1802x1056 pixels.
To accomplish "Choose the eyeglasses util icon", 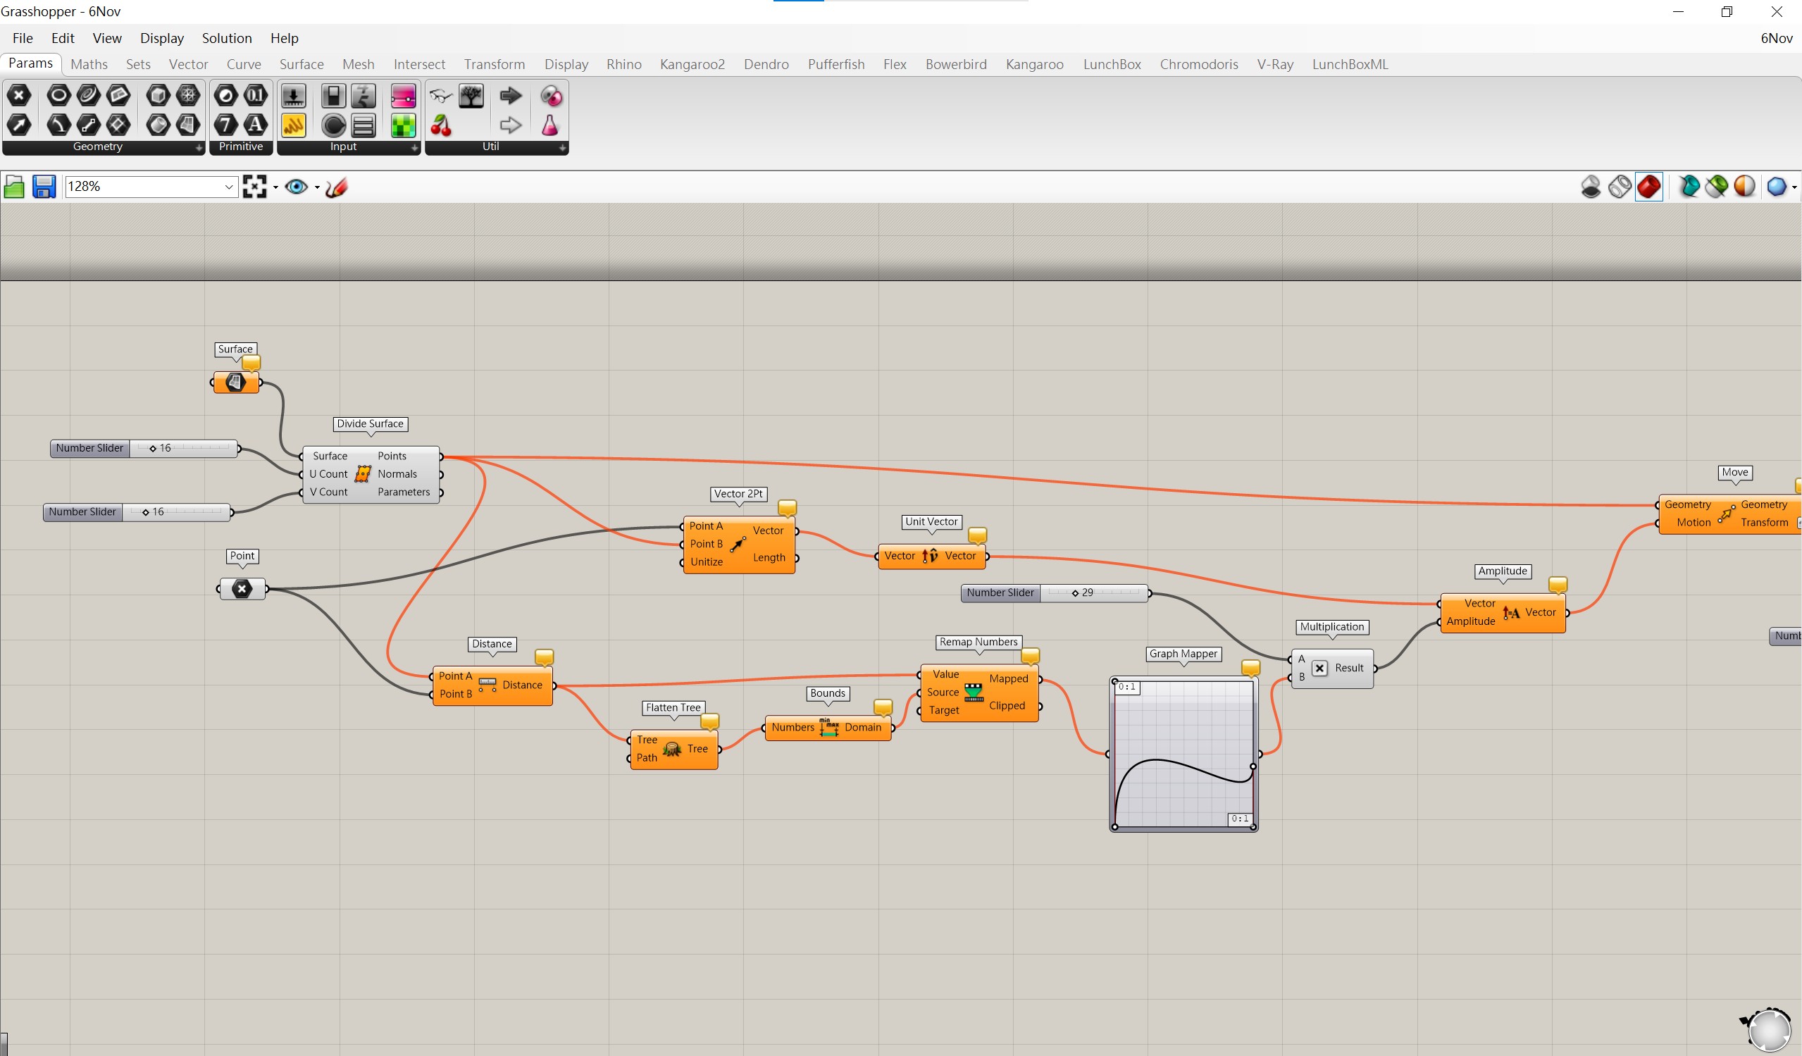I will [441, 95].
